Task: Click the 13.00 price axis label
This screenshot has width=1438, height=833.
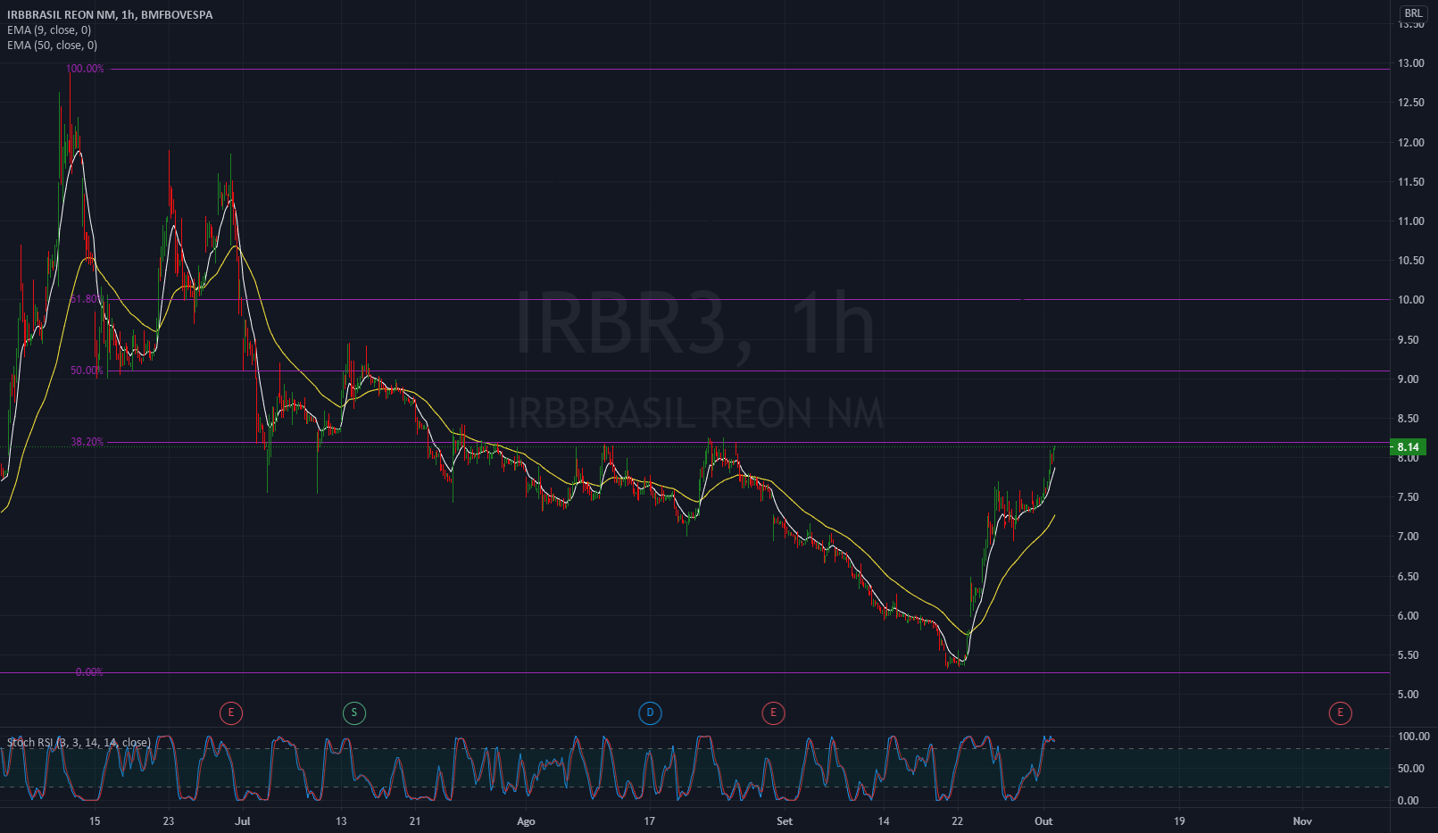Action: click(x=1411, y=63)
